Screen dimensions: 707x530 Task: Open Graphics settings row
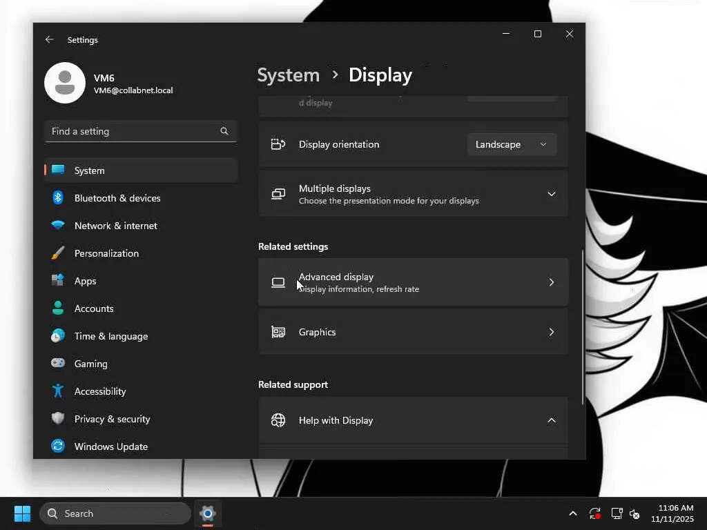pos(413,332)
